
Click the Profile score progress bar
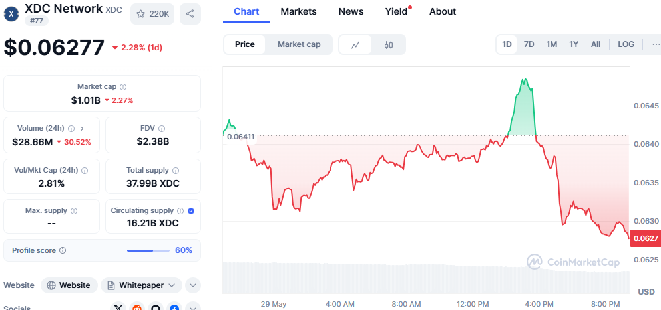pyautogui.click(x=148, y=251)
